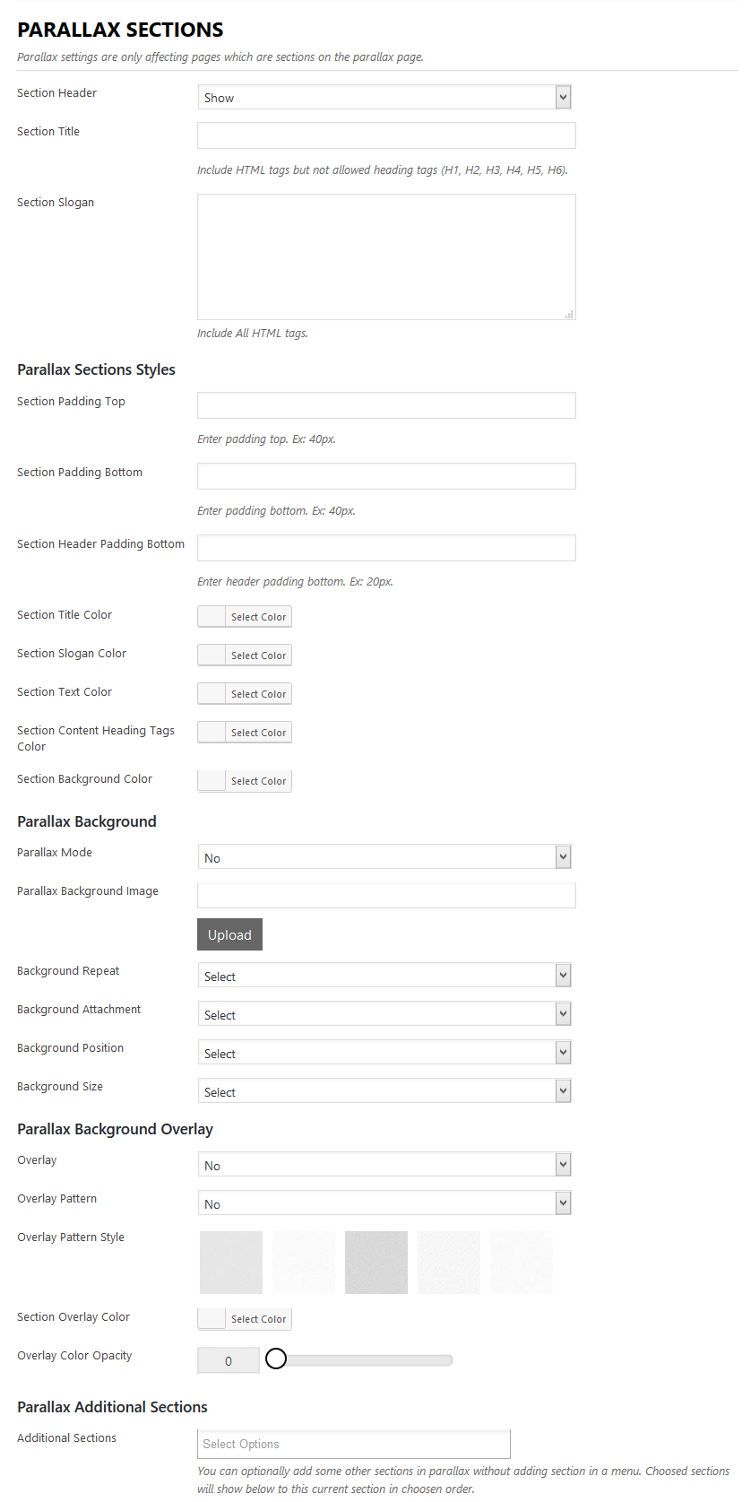Open the Overlay Pattern dropdown

click(x=384, y=1203)
